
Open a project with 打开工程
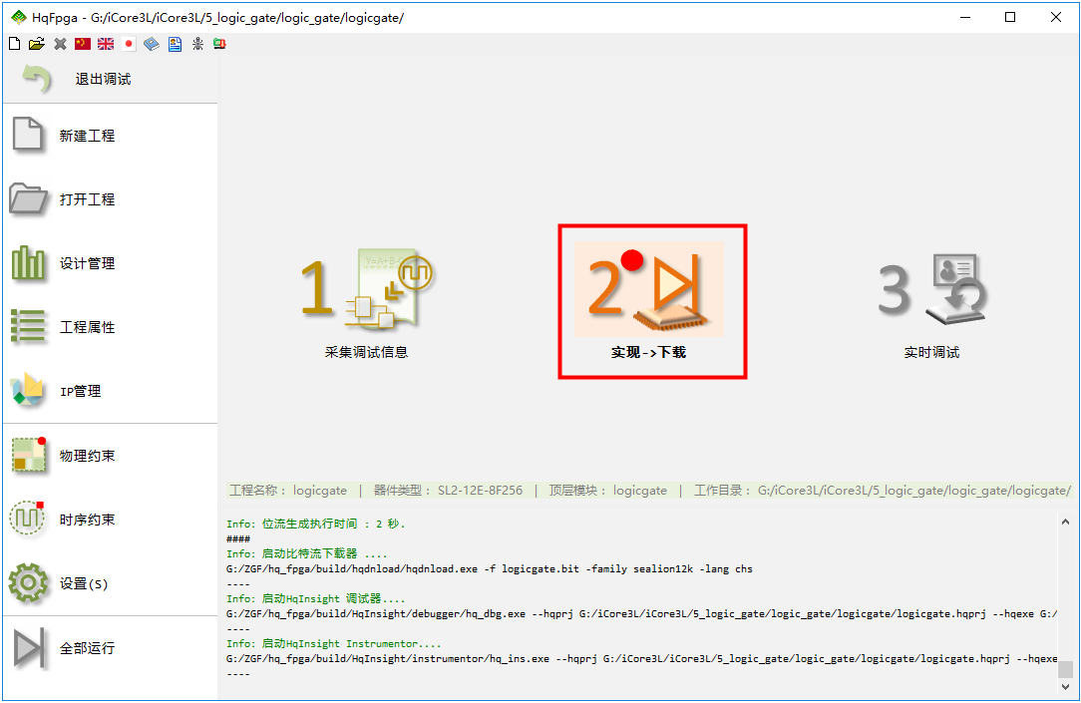point(87,199)
